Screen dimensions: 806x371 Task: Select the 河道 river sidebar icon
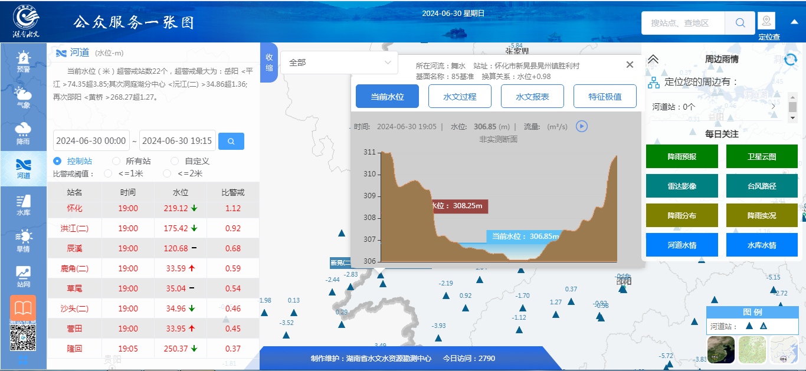click(x=24, y=169)
